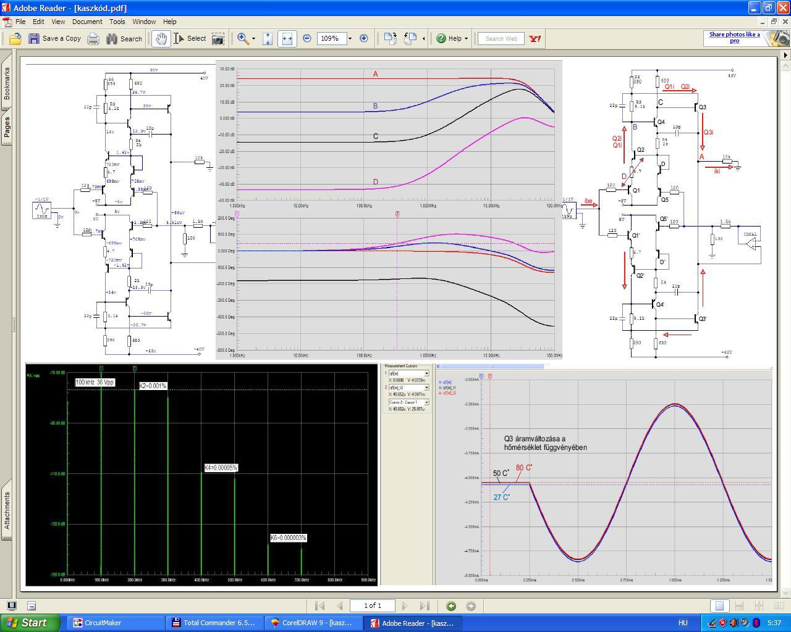Open the zoom percentage dropdown

coord(350,38)
